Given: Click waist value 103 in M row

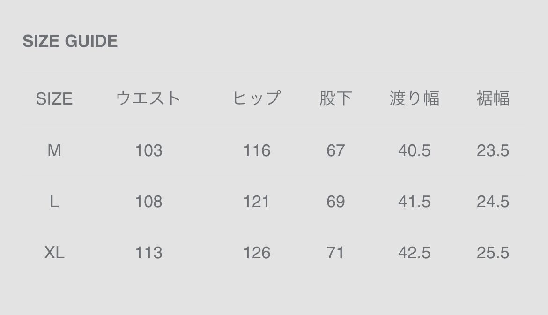Looking at the screenshot, I should pyautogui.click(x=148, y=150).
